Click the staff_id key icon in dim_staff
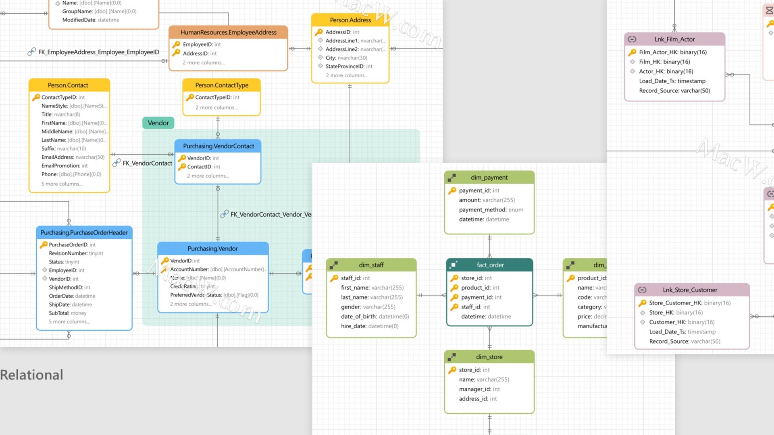 tap(334, 278)
